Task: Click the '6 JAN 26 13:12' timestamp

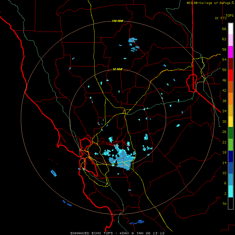Action: 148,233
